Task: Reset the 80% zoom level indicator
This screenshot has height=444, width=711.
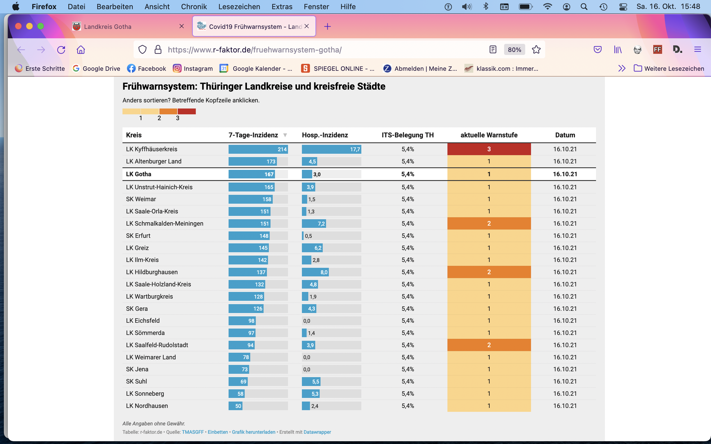Action: pos(514,50)
